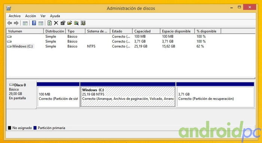
Task: Minimize the Administración de discos window
Action: tap(232, 7)
